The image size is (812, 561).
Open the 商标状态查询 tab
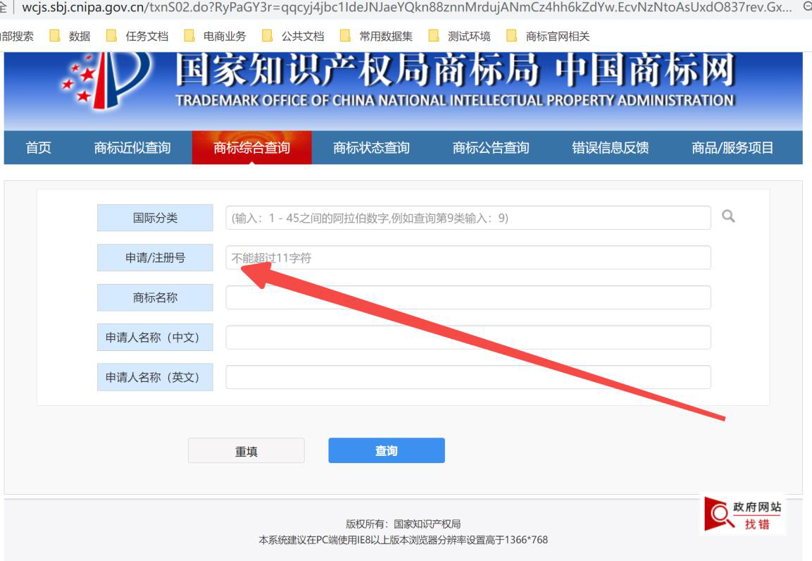[x=371, y=147]
